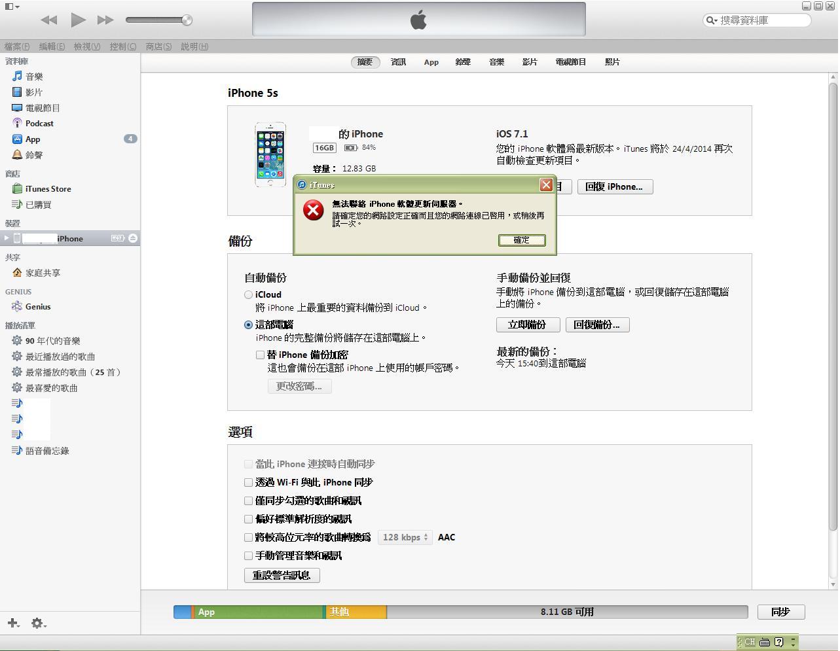Click the 回復 iPhone... restore button

[615, 186]
